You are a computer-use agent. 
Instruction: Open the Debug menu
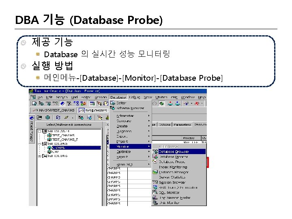tap(135, 97)
